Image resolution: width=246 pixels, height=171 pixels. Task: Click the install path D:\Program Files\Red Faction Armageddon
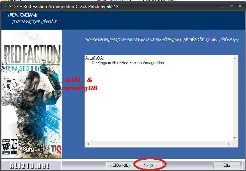click(128, 63)
